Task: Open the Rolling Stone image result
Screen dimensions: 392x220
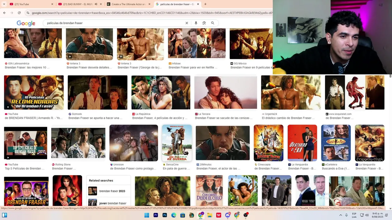Action: tap(78, 143)
